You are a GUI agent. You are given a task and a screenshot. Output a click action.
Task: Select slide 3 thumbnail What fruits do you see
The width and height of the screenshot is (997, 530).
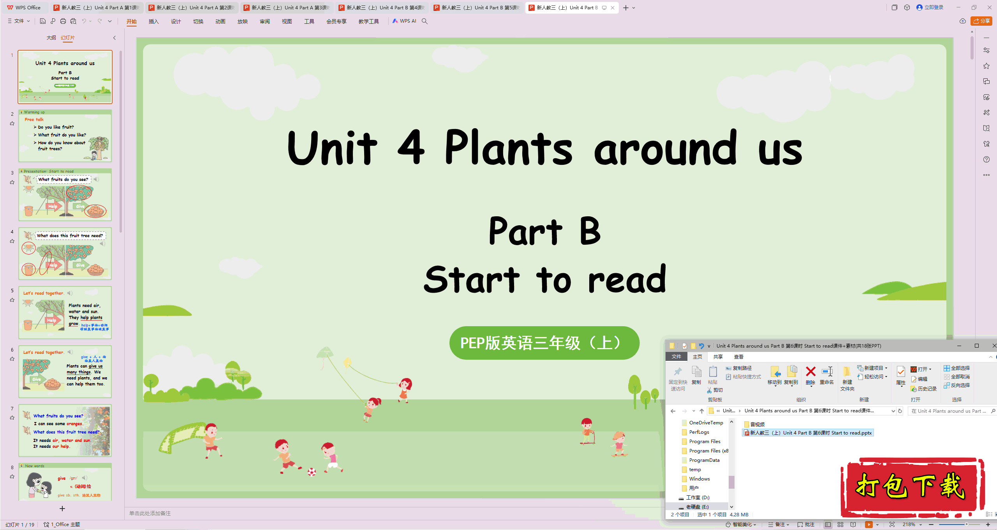pyautogui.click(x=65, y=195)
